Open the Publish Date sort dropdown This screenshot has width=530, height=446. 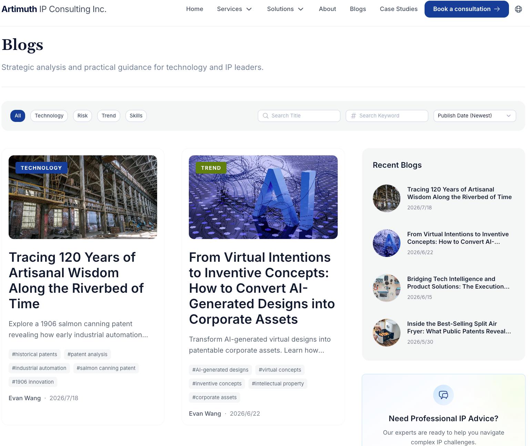coord(475,116)
